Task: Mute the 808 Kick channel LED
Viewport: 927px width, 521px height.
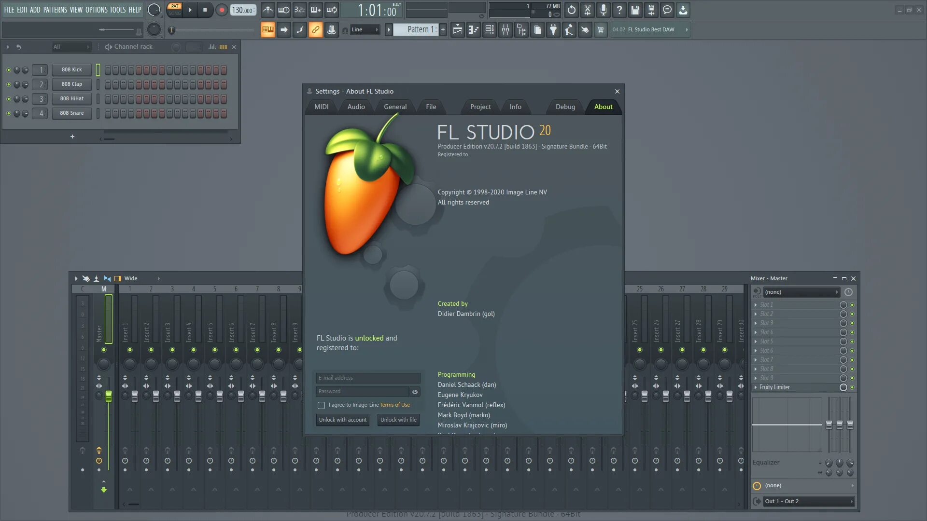Action: [x=8, y=70]
